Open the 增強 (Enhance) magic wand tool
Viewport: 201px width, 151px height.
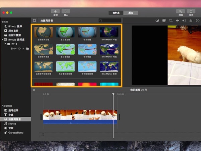coord(181,11)
